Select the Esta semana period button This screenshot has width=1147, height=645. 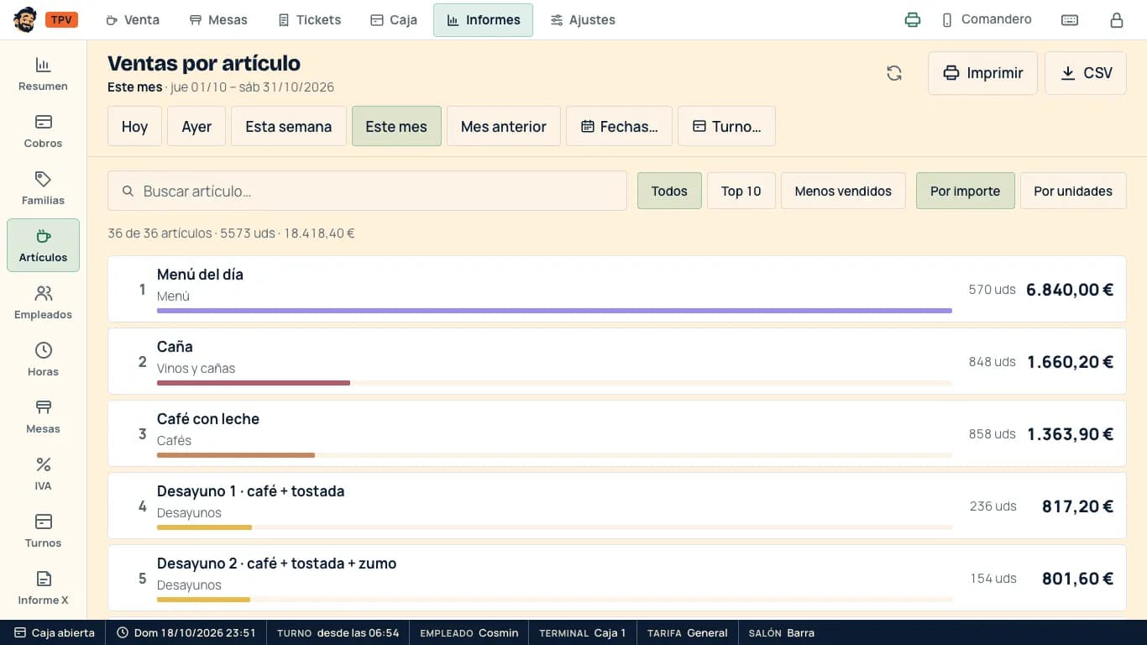[x=289, y=126]
